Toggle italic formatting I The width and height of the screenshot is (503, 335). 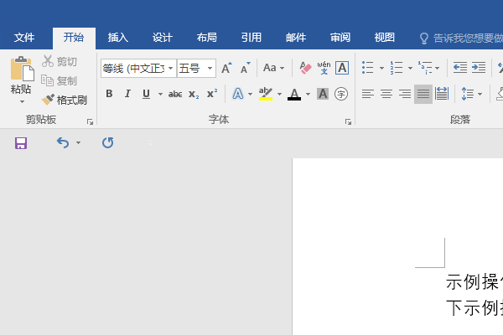tap(127, 94)
